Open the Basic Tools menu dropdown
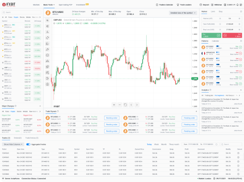The width and height of the screenshot is (244, 182). pyautogui.click(x=49, y=5)
